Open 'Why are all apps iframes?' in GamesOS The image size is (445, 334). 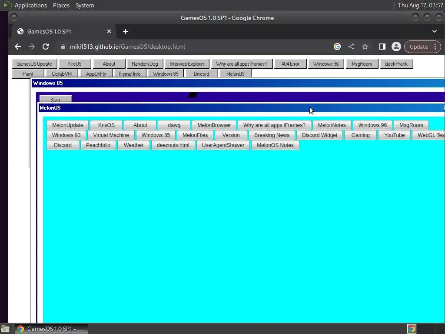(x=242, y=63)
